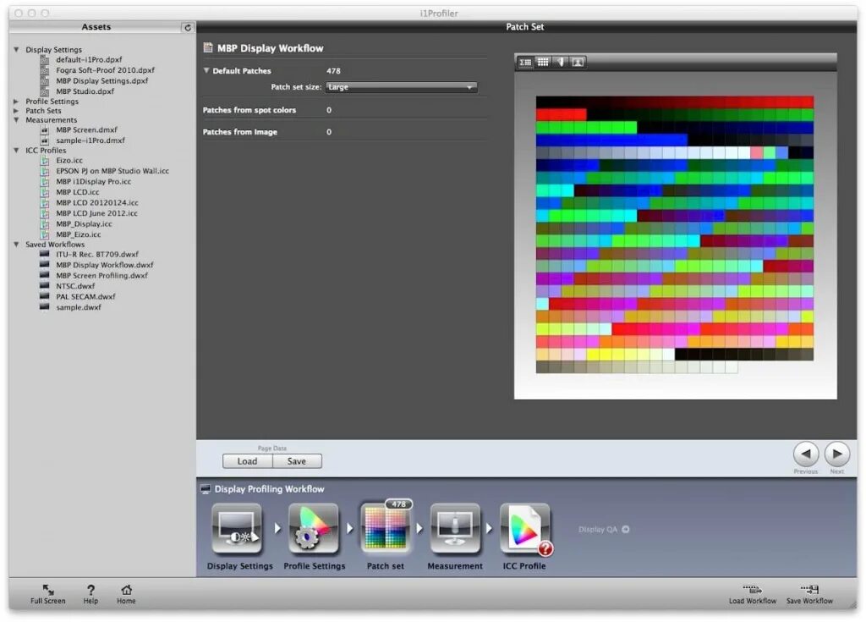
Task: Show all patches summary view icon
Action: pos(524,62)
